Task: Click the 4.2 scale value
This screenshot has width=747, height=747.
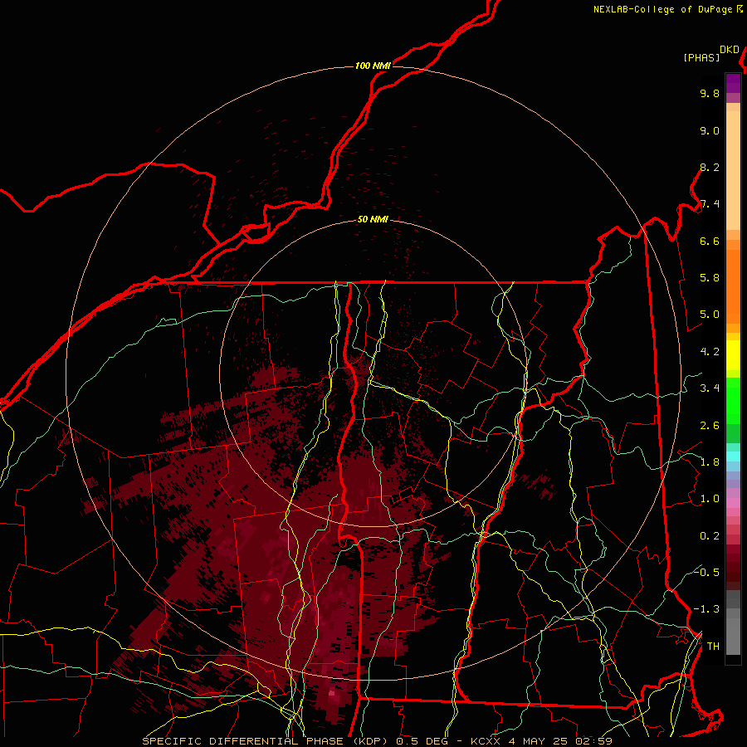Action: pyautogui.click(x=710, y=352)
